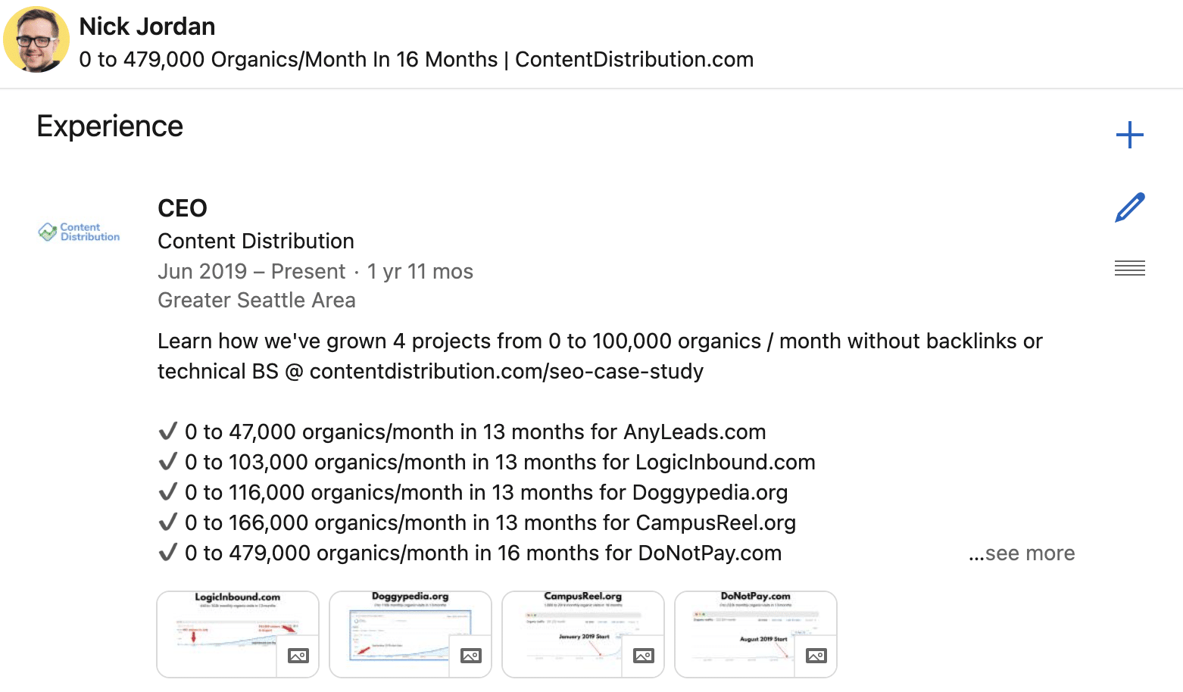Open the DoNotPay.com media thumbnail
Image resolution: width=1183 pixels, height=692 pixels.
click(x=756, y=634)
